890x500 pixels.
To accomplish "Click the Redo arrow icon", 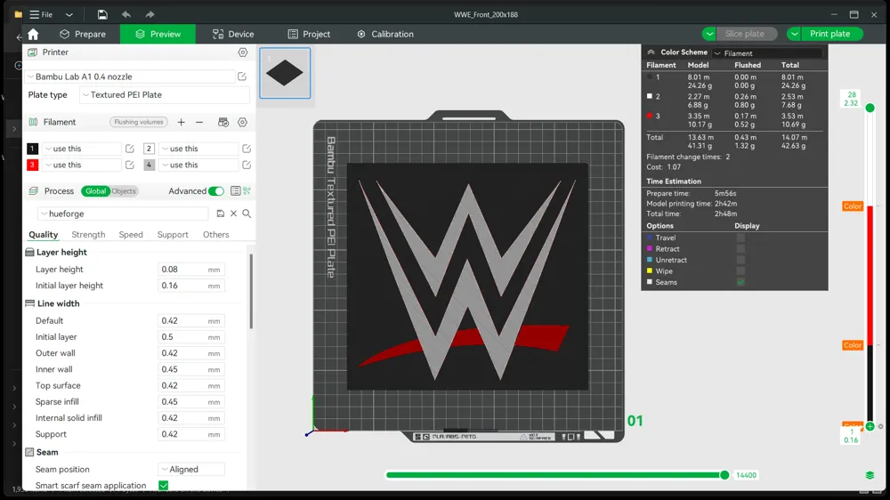I will (x=150, y=14).
